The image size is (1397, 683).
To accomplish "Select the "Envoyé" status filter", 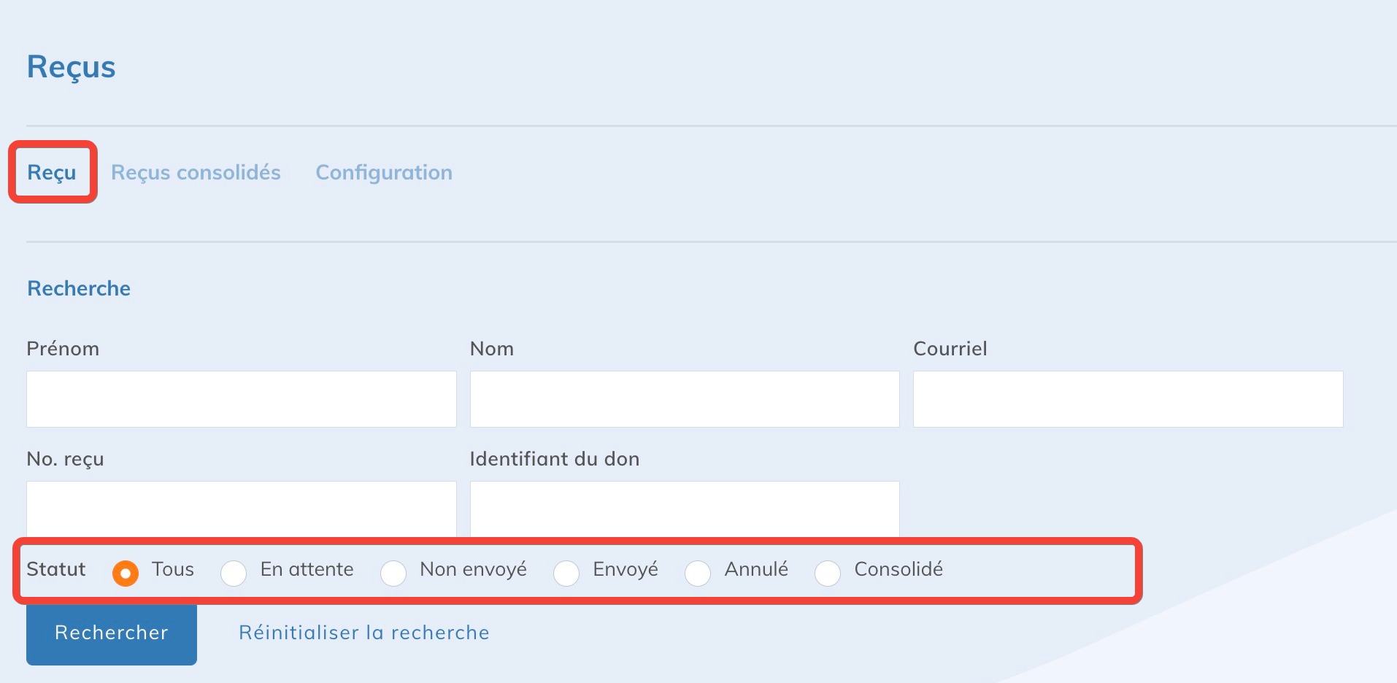I will (566, 574).
